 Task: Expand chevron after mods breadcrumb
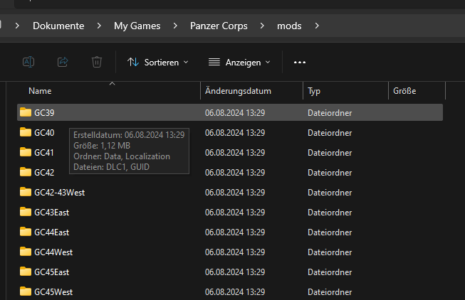[x=317, y=26]
